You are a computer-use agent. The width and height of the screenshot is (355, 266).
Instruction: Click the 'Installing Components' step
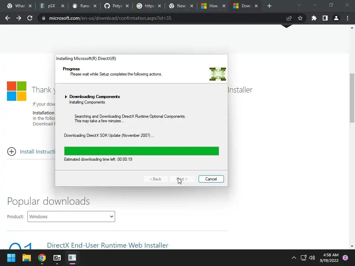click(87, 102)
